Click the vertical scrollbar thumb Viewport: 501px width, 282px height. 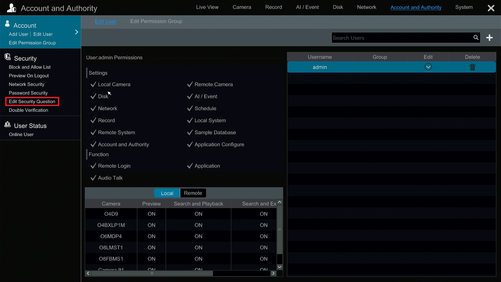(280, 230)
